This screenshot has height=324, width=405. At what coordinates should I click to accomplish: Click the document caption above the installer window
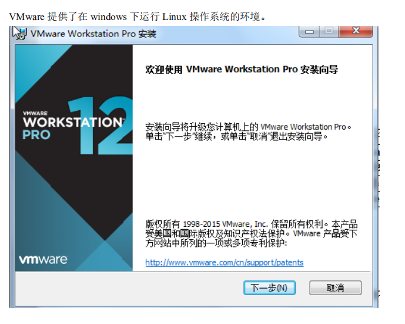point(137,17)
